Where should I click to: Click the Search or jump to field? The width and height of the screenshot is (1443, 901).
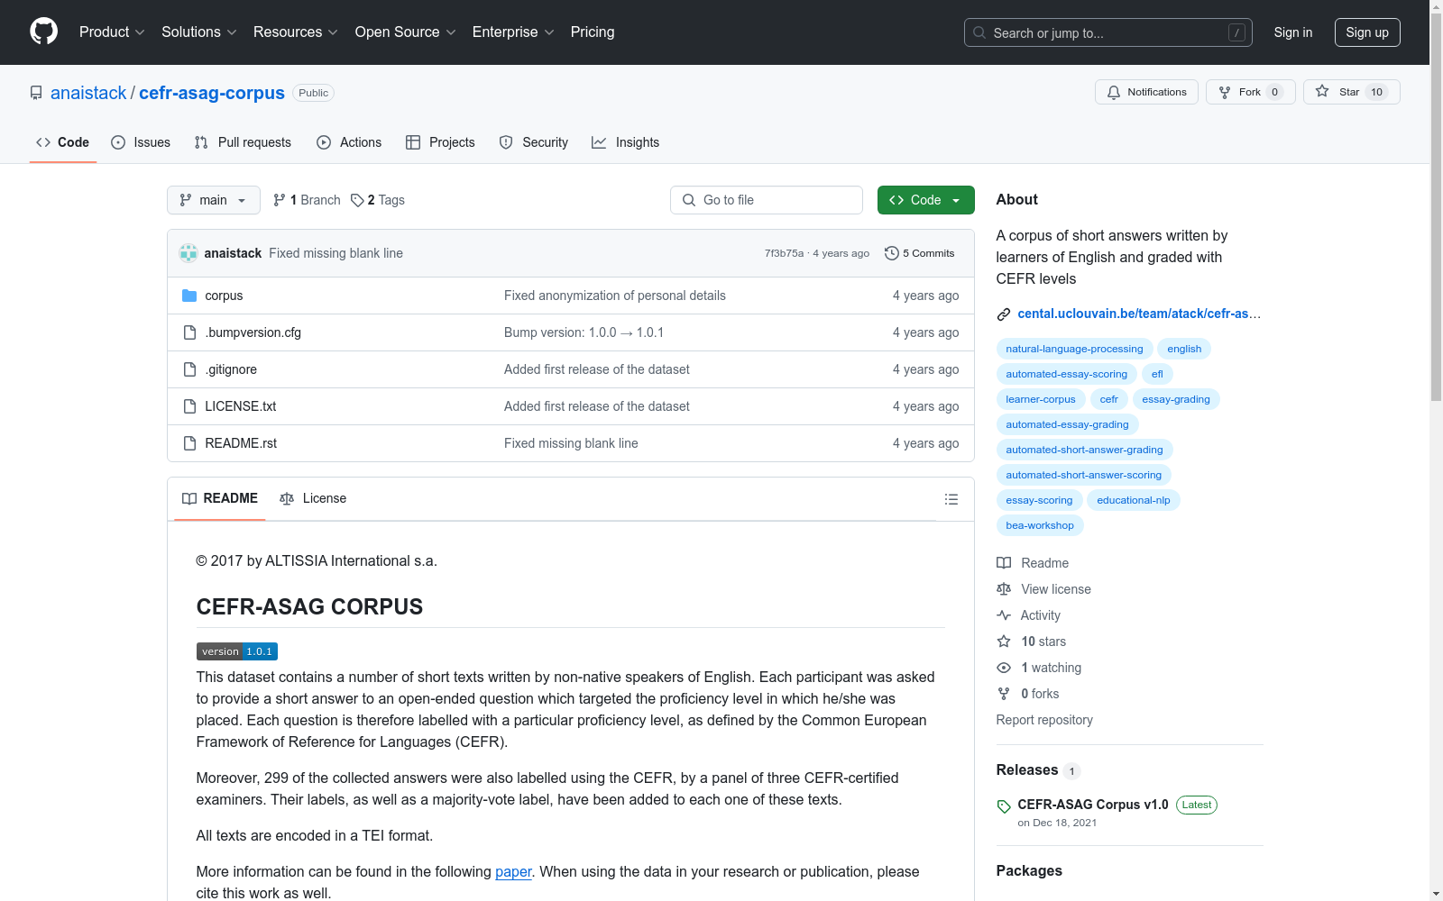click(x=1108, y=32)
